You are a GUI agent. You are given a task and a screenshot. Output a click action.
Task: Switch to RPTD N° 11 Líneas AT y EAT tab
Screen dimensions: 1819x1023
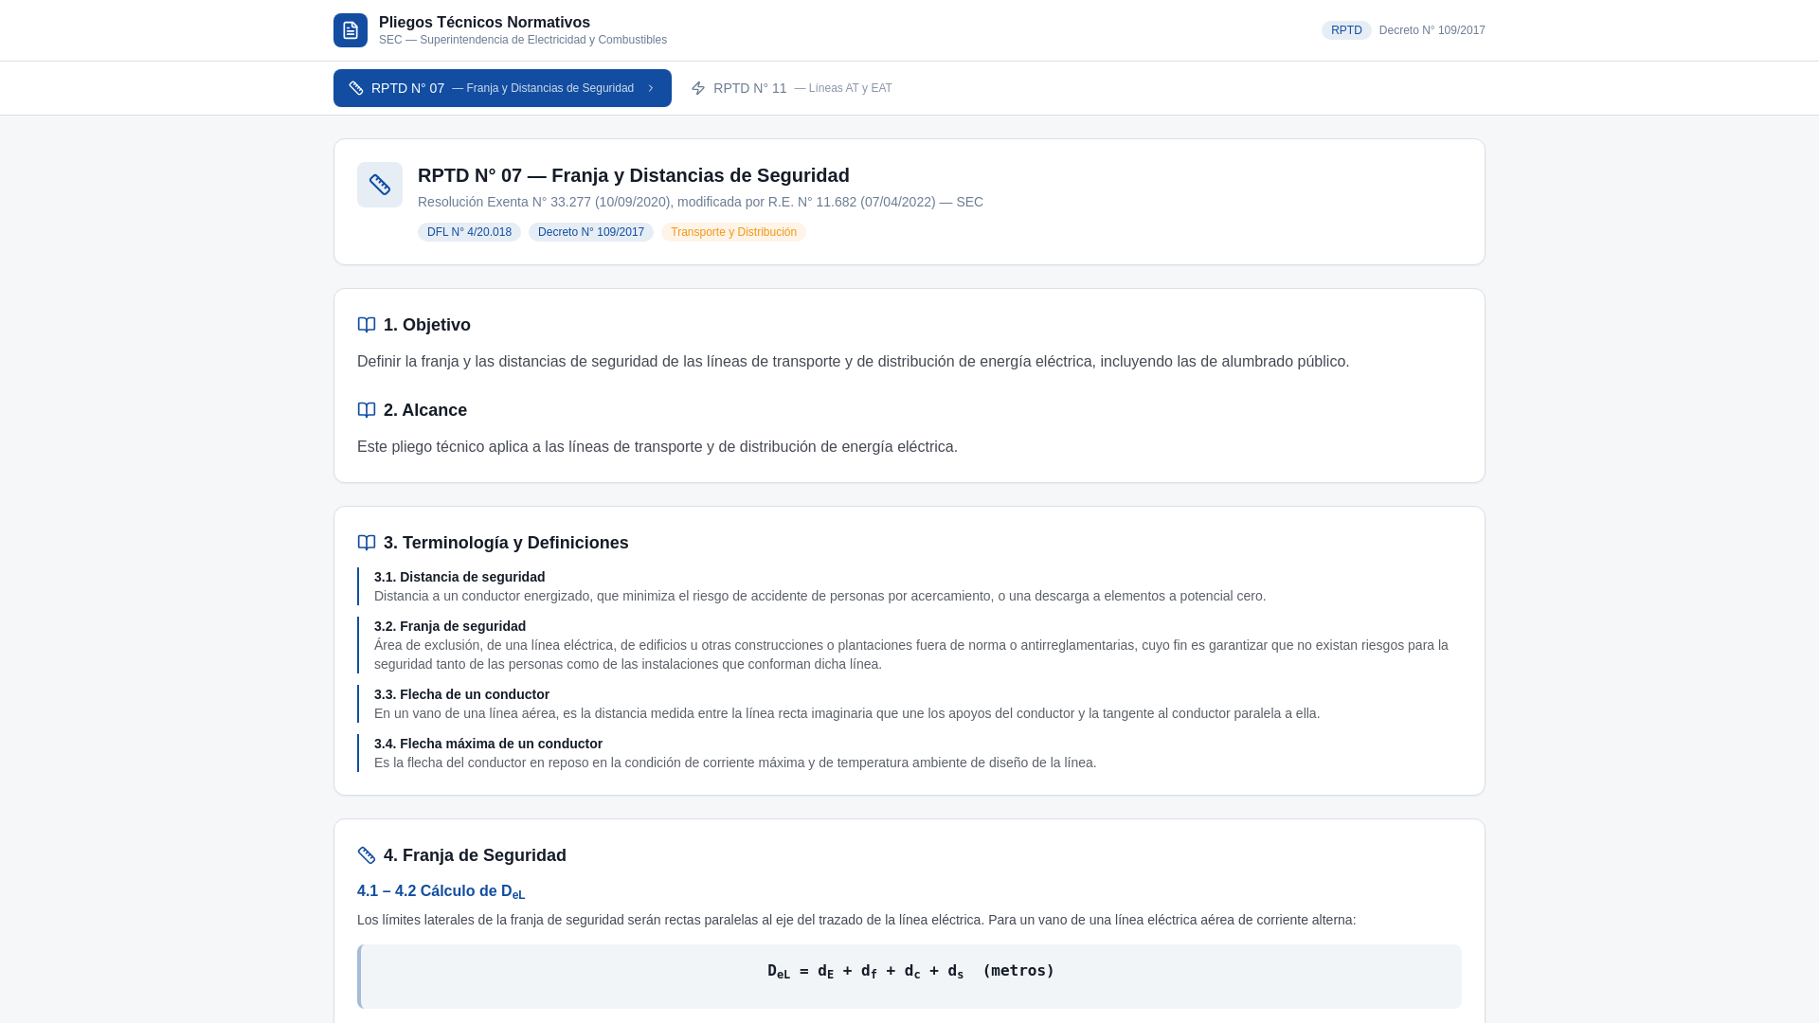tap(791, 88)
